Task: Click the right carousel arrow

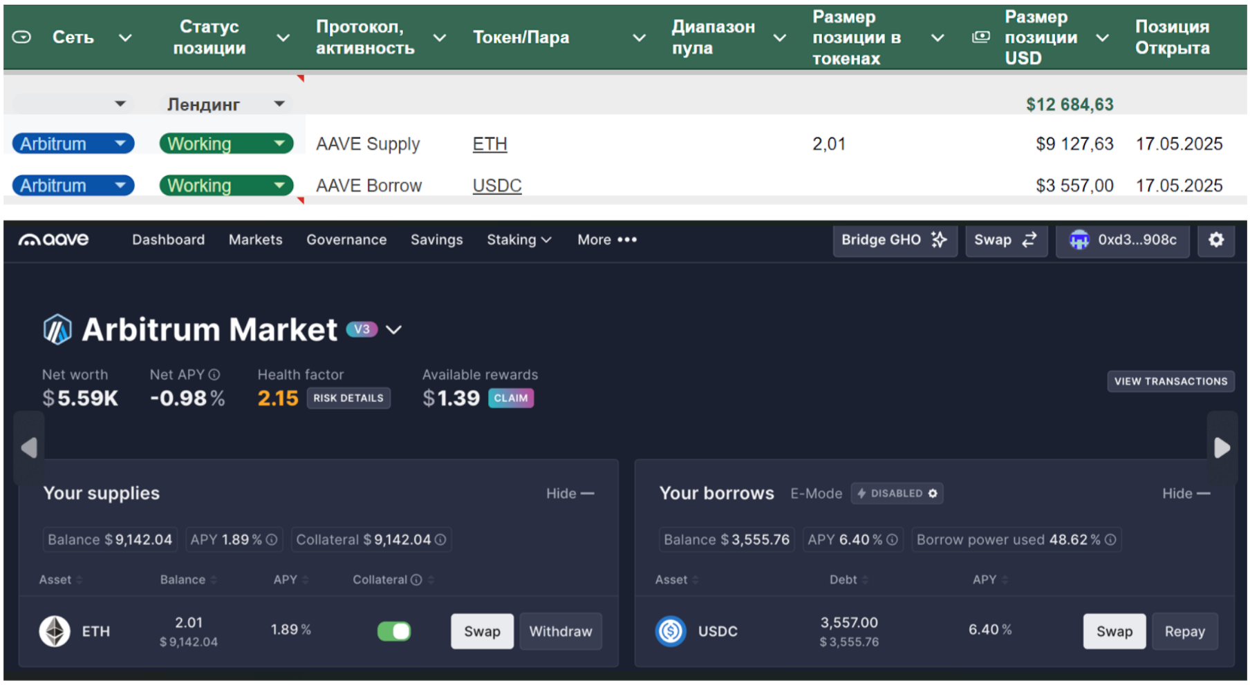Action: [1222, 447]
